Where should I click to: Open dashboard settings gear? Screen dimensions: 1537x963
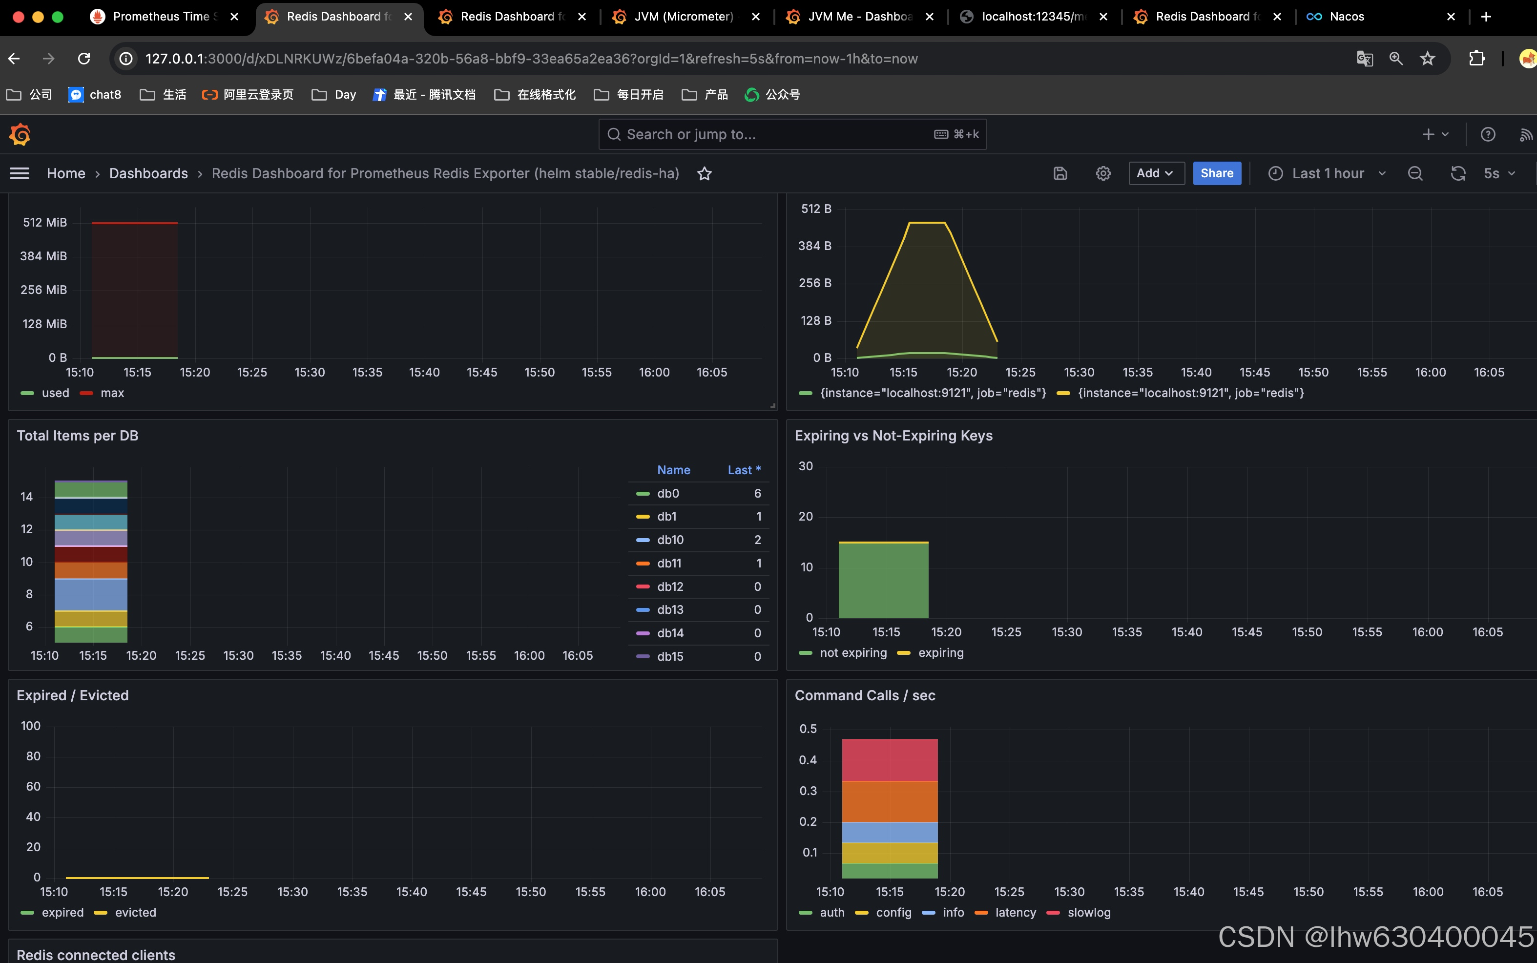[1103, 173]
